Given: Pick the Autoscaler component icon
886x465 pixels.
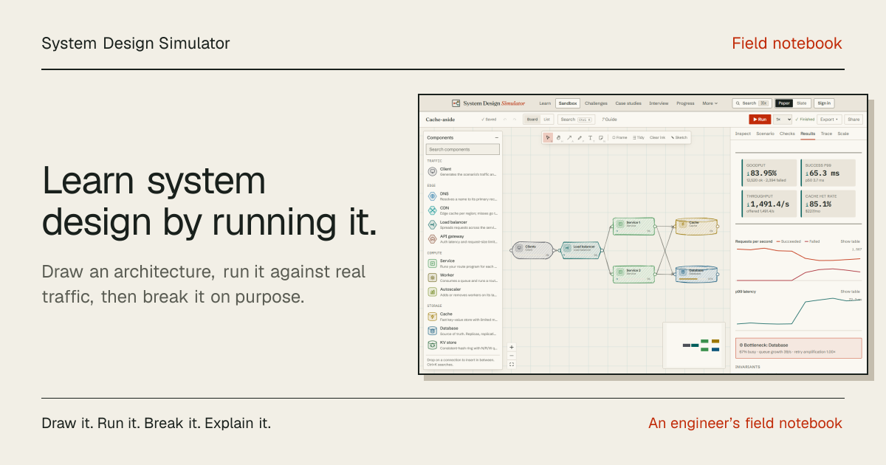Looking at the screenshot, I should coord(432,292).
